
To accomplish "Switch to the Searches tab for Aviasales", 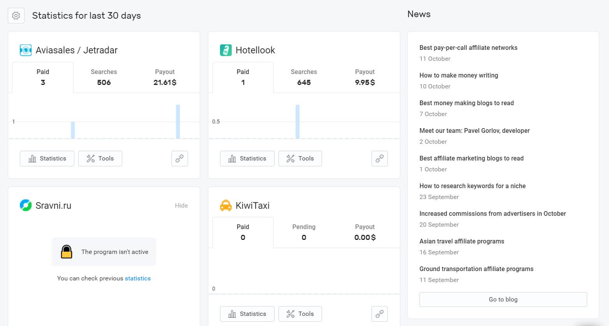I will (104, 77).
